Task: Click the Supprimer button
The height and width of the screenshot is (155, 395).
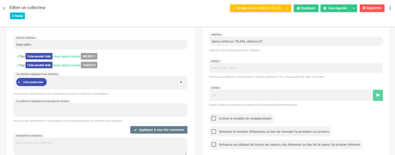Action: [x=372, y=8]
